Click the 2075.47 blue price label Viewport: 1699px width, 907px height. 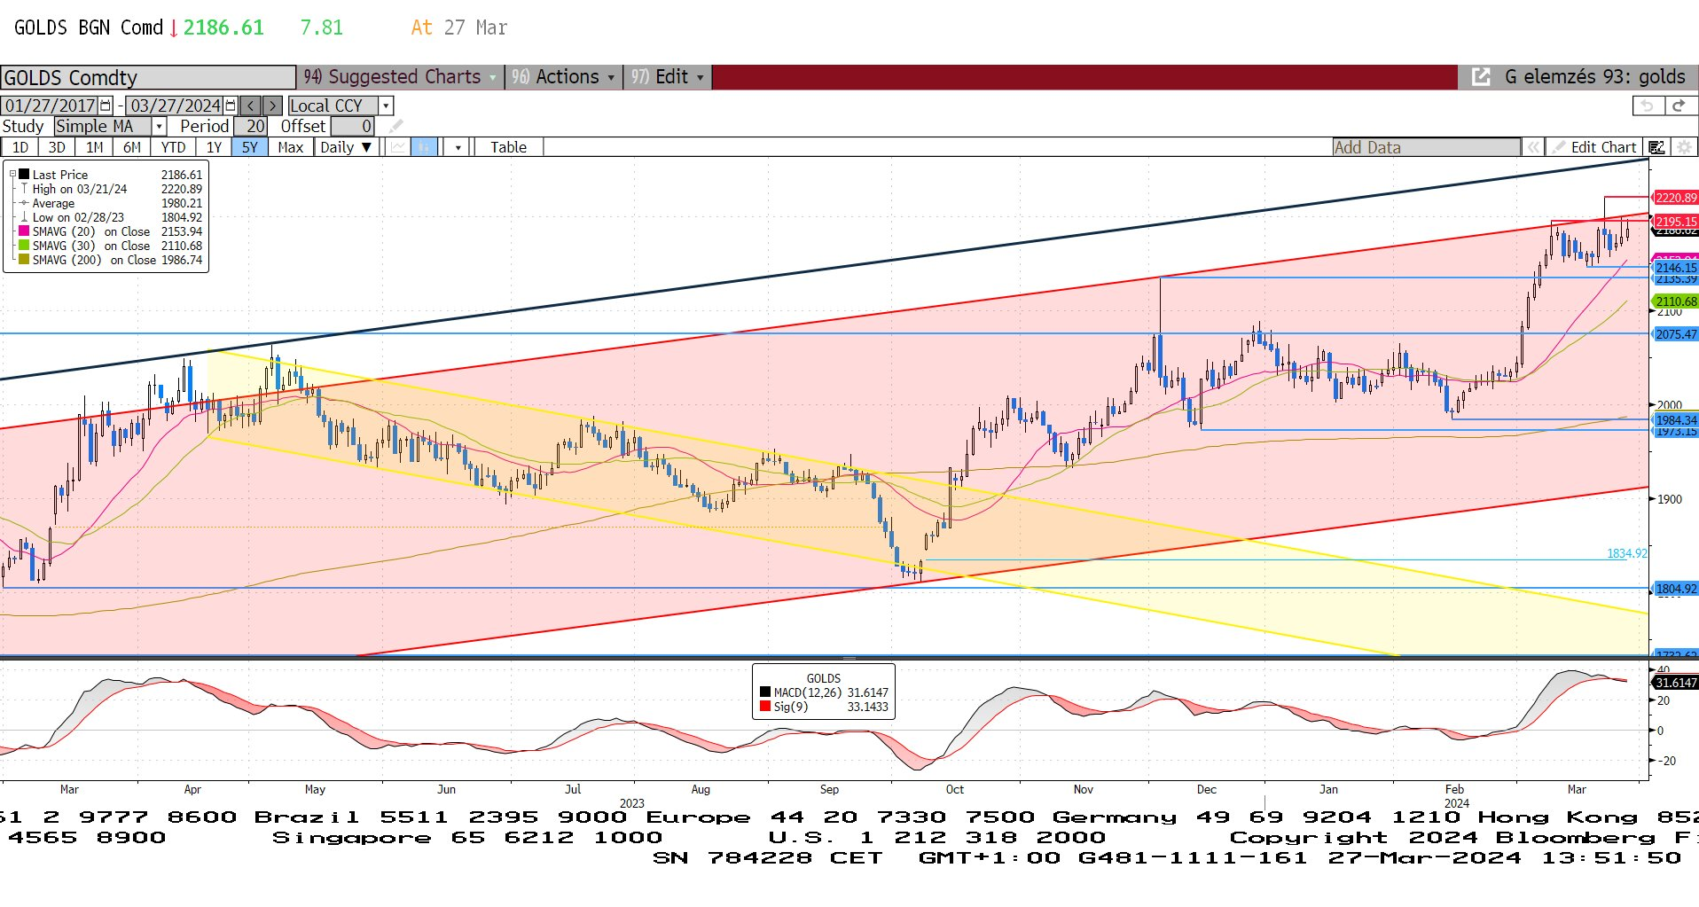pyautogui.click(x=1675, y=334)
